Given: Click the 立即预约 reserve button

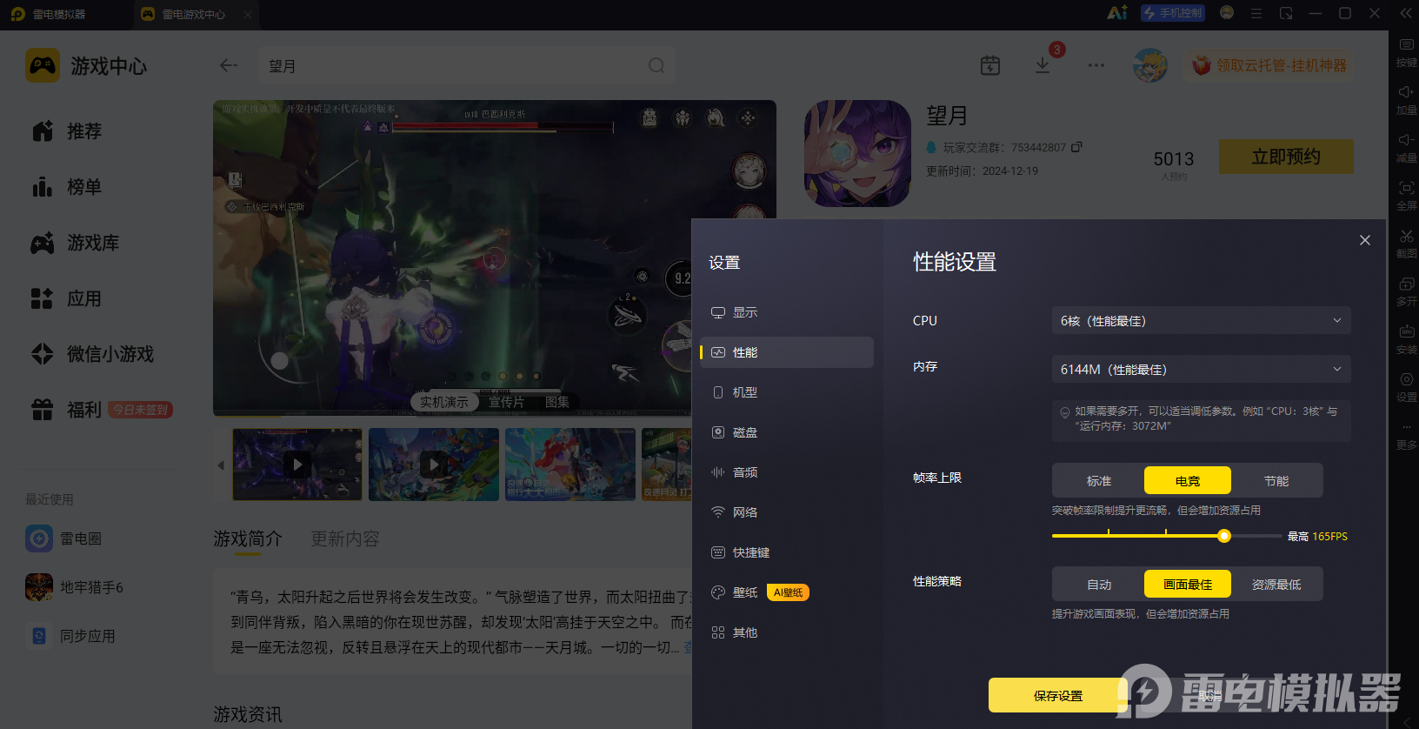Looking at the screenshot, I should tap(1286, 157).
